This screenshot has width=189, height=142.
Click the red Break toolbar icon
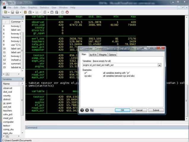[x=67, y=12]
